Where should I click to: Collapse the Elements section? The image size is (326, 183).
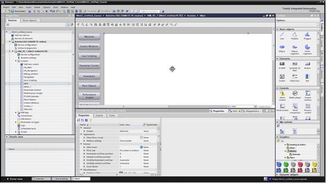[277, 59]
